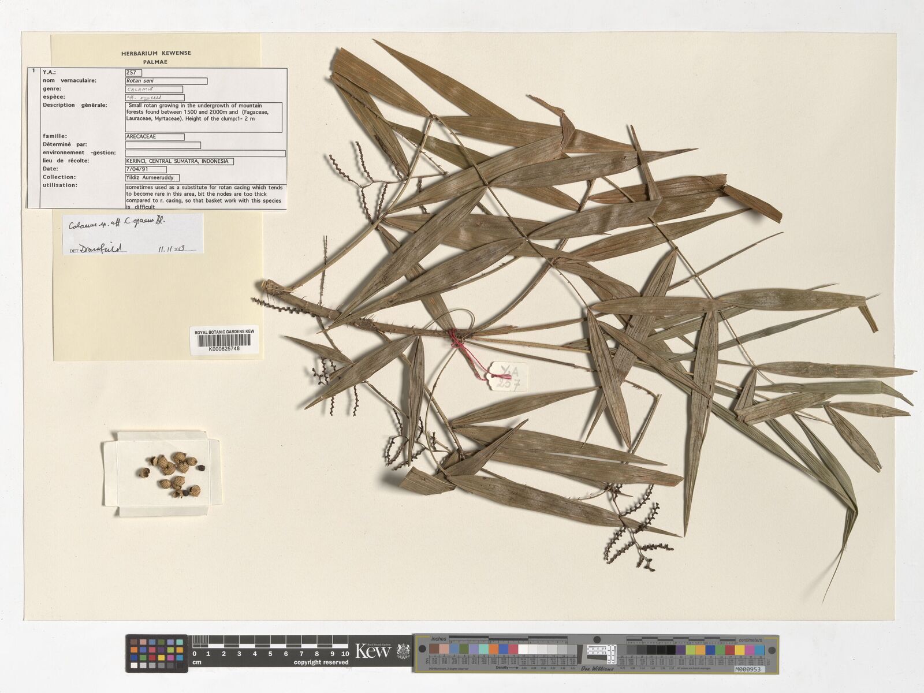Click the 'Rotan seni' vernacular name field
Viewport: 924px width, 693px height.
click(166, 81)
